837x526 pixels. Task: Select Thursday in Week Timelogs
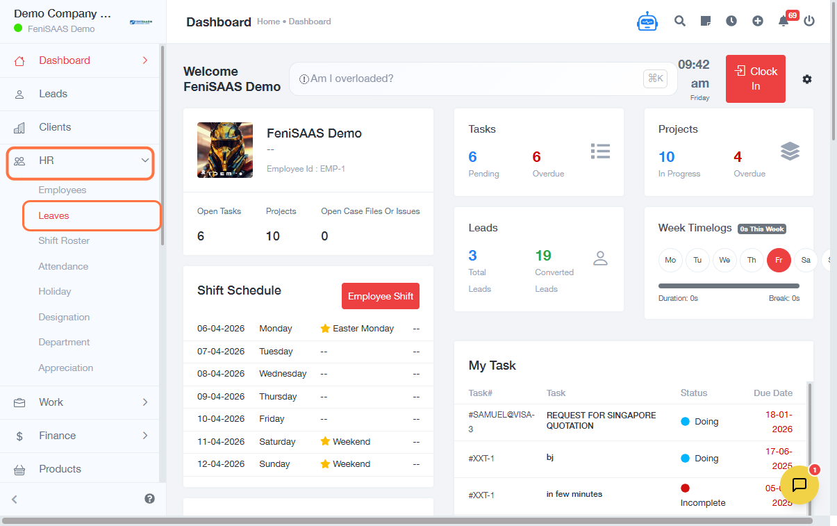[x=752, y=260]
